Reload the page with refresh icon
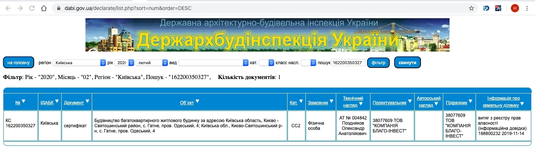 click(32, 8)
